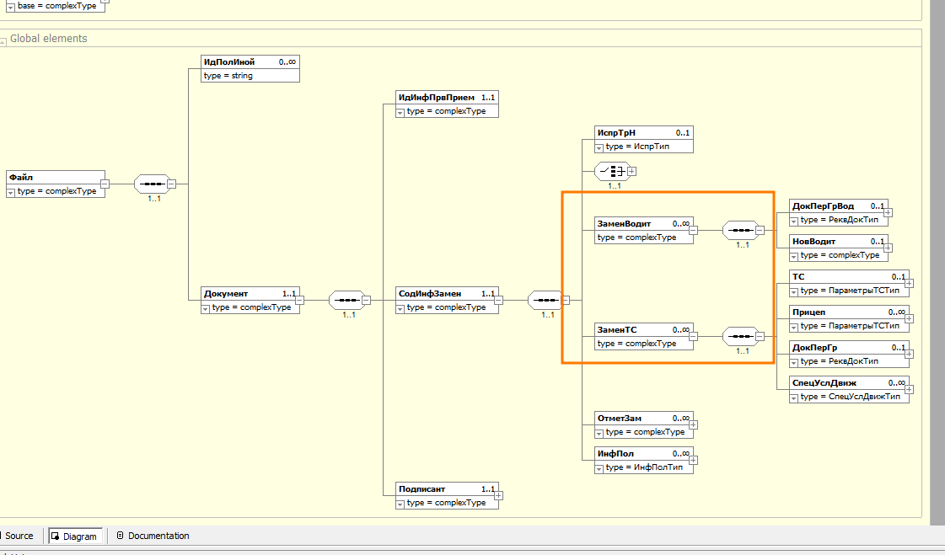
Task: Select the sequence compositor icon after Файл
Action: click(152, 184)
